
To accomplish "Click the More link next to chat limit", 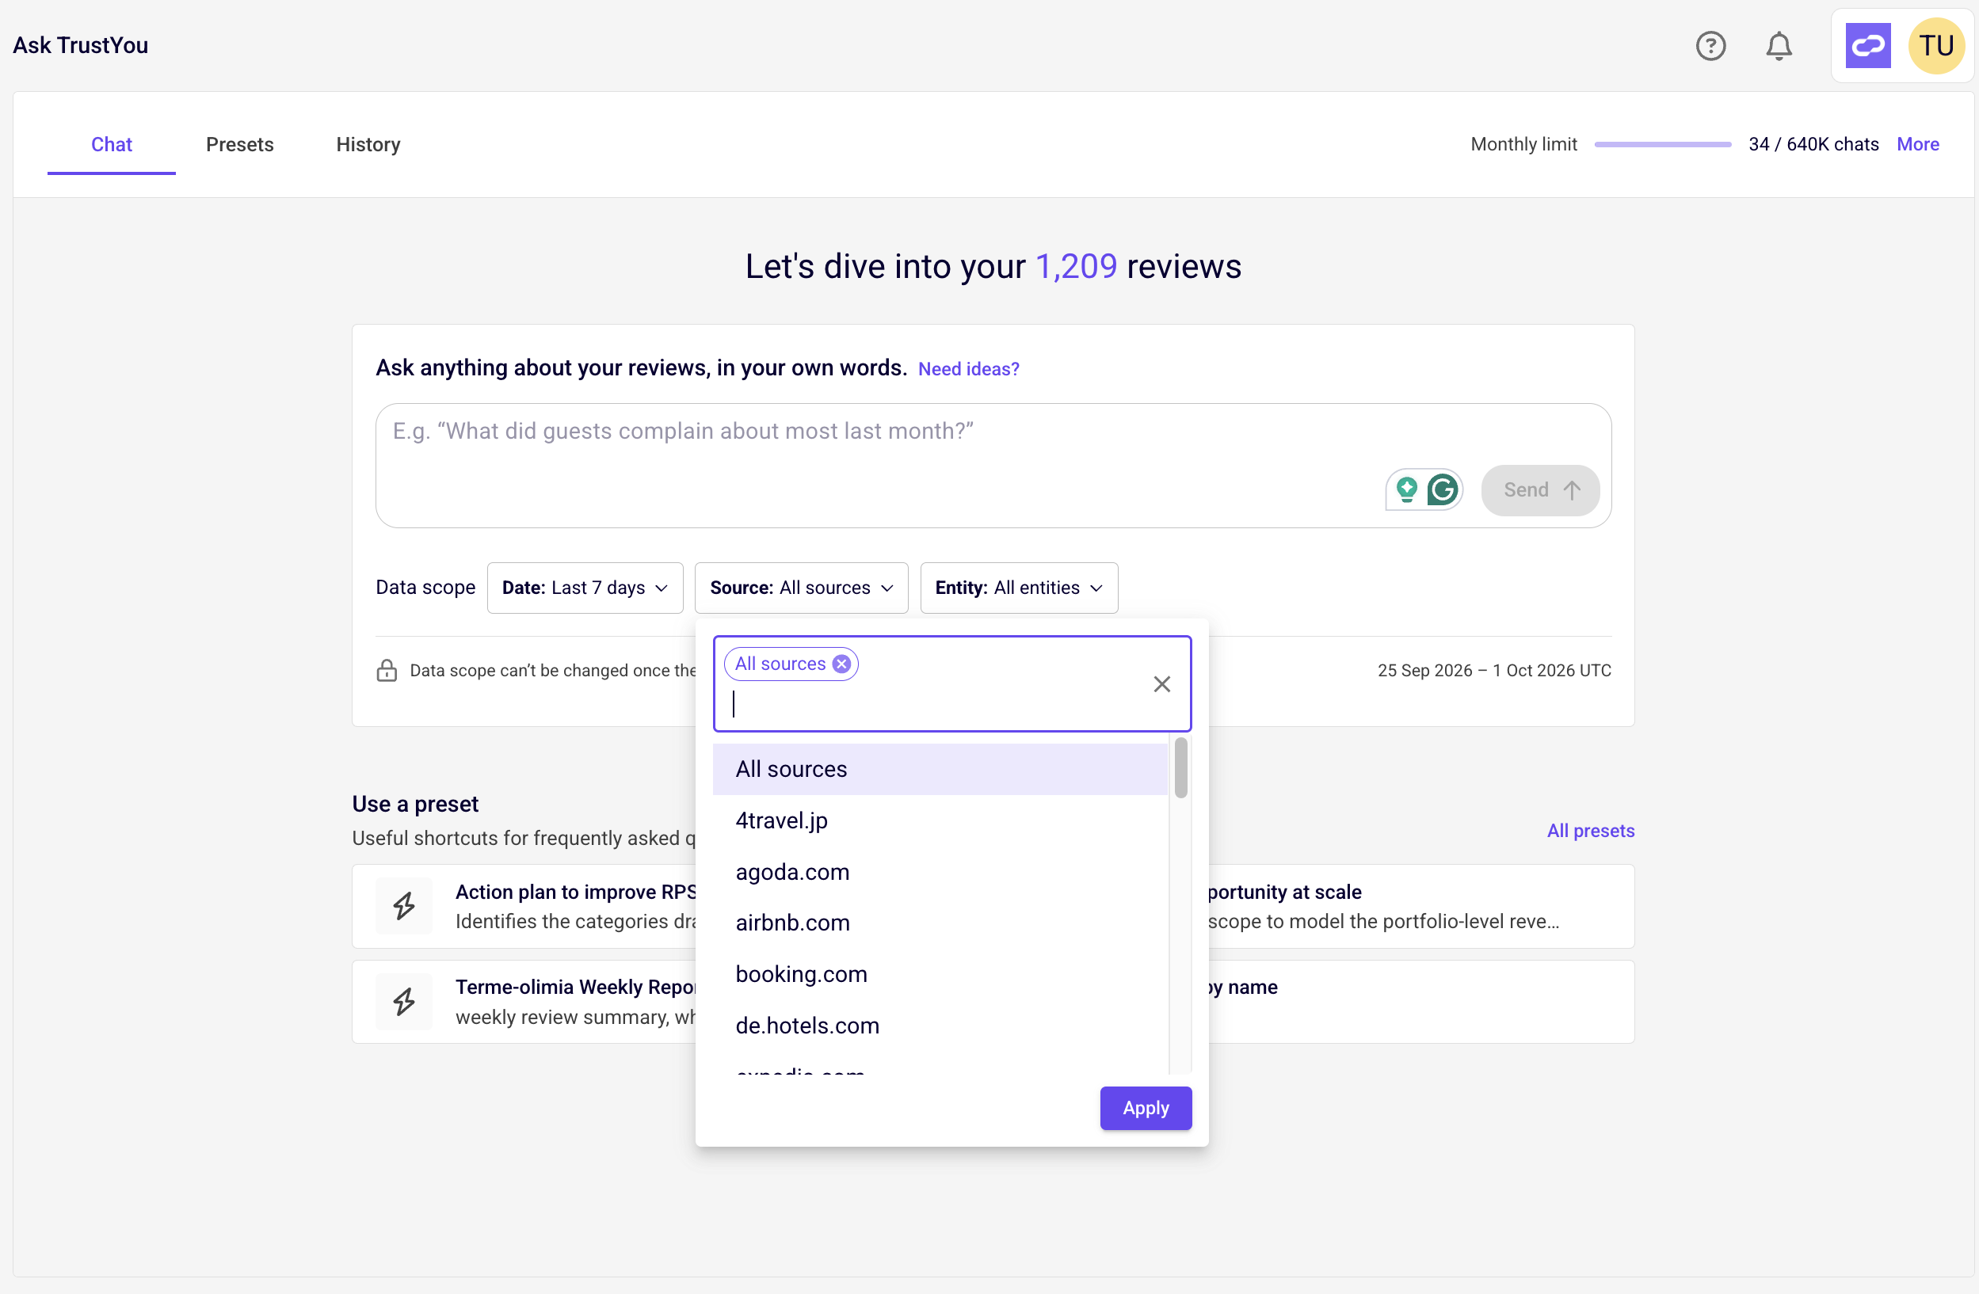I will point(1917,145).
